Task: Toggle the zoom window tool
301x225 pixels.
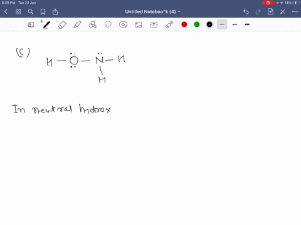Action: [31, 25]
